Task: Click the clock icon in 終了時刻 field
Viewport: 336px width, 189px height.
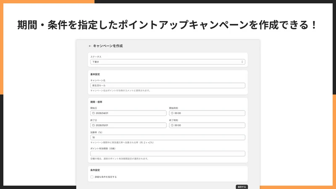Action: click(x=172, y=125)
